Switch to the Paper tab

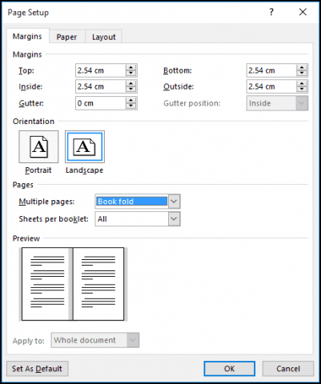pos(66,37)
